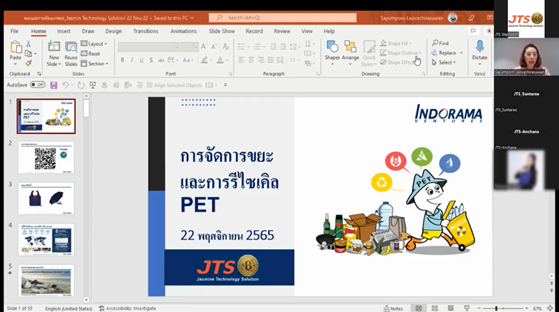Click the text highlight color icon

click(204, 60)
